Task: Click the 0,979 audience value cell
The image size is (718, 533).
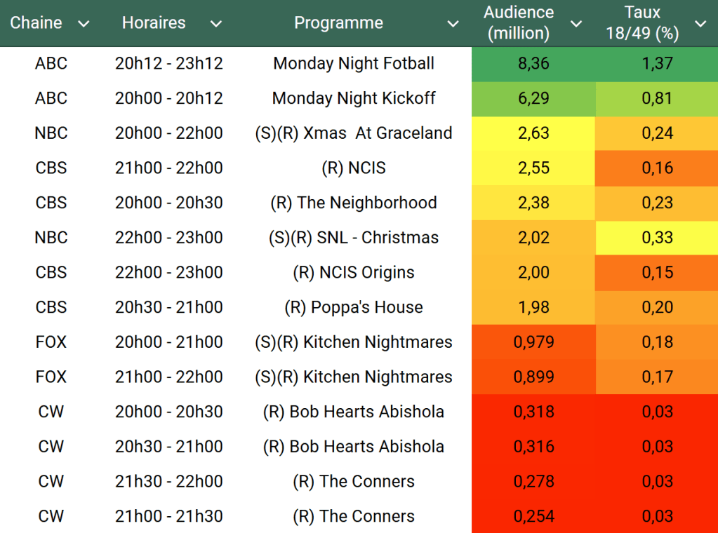Action: [x=533, y=342]
